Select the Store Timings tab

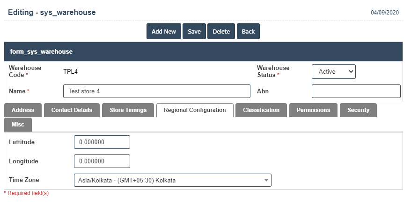128,110
